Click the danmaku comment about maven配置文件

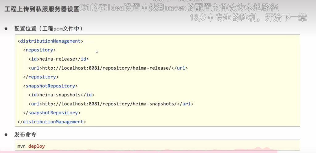pos(178,7)
